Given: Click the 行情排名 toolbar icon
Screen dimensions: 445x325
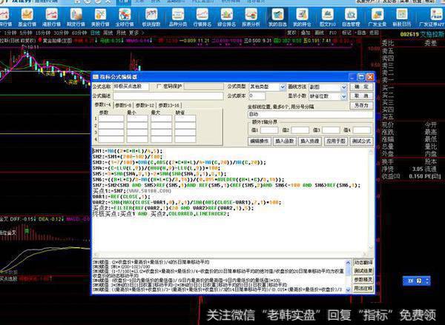Looking at the screenshot, I should point(202,16).
